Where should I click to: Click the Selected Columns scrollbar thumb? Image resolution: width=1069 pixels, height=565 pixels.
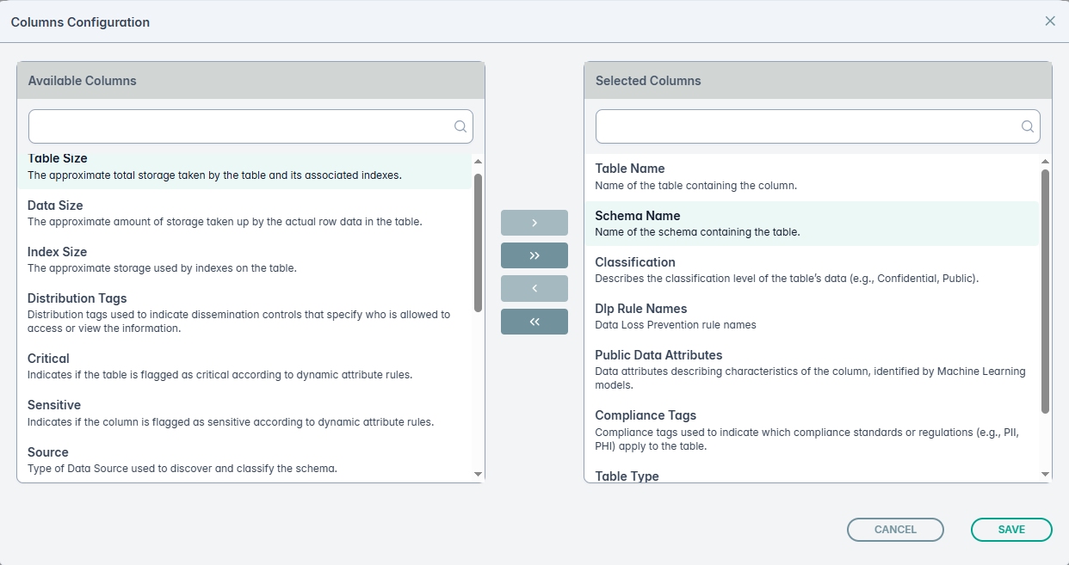pos(1045,291)
